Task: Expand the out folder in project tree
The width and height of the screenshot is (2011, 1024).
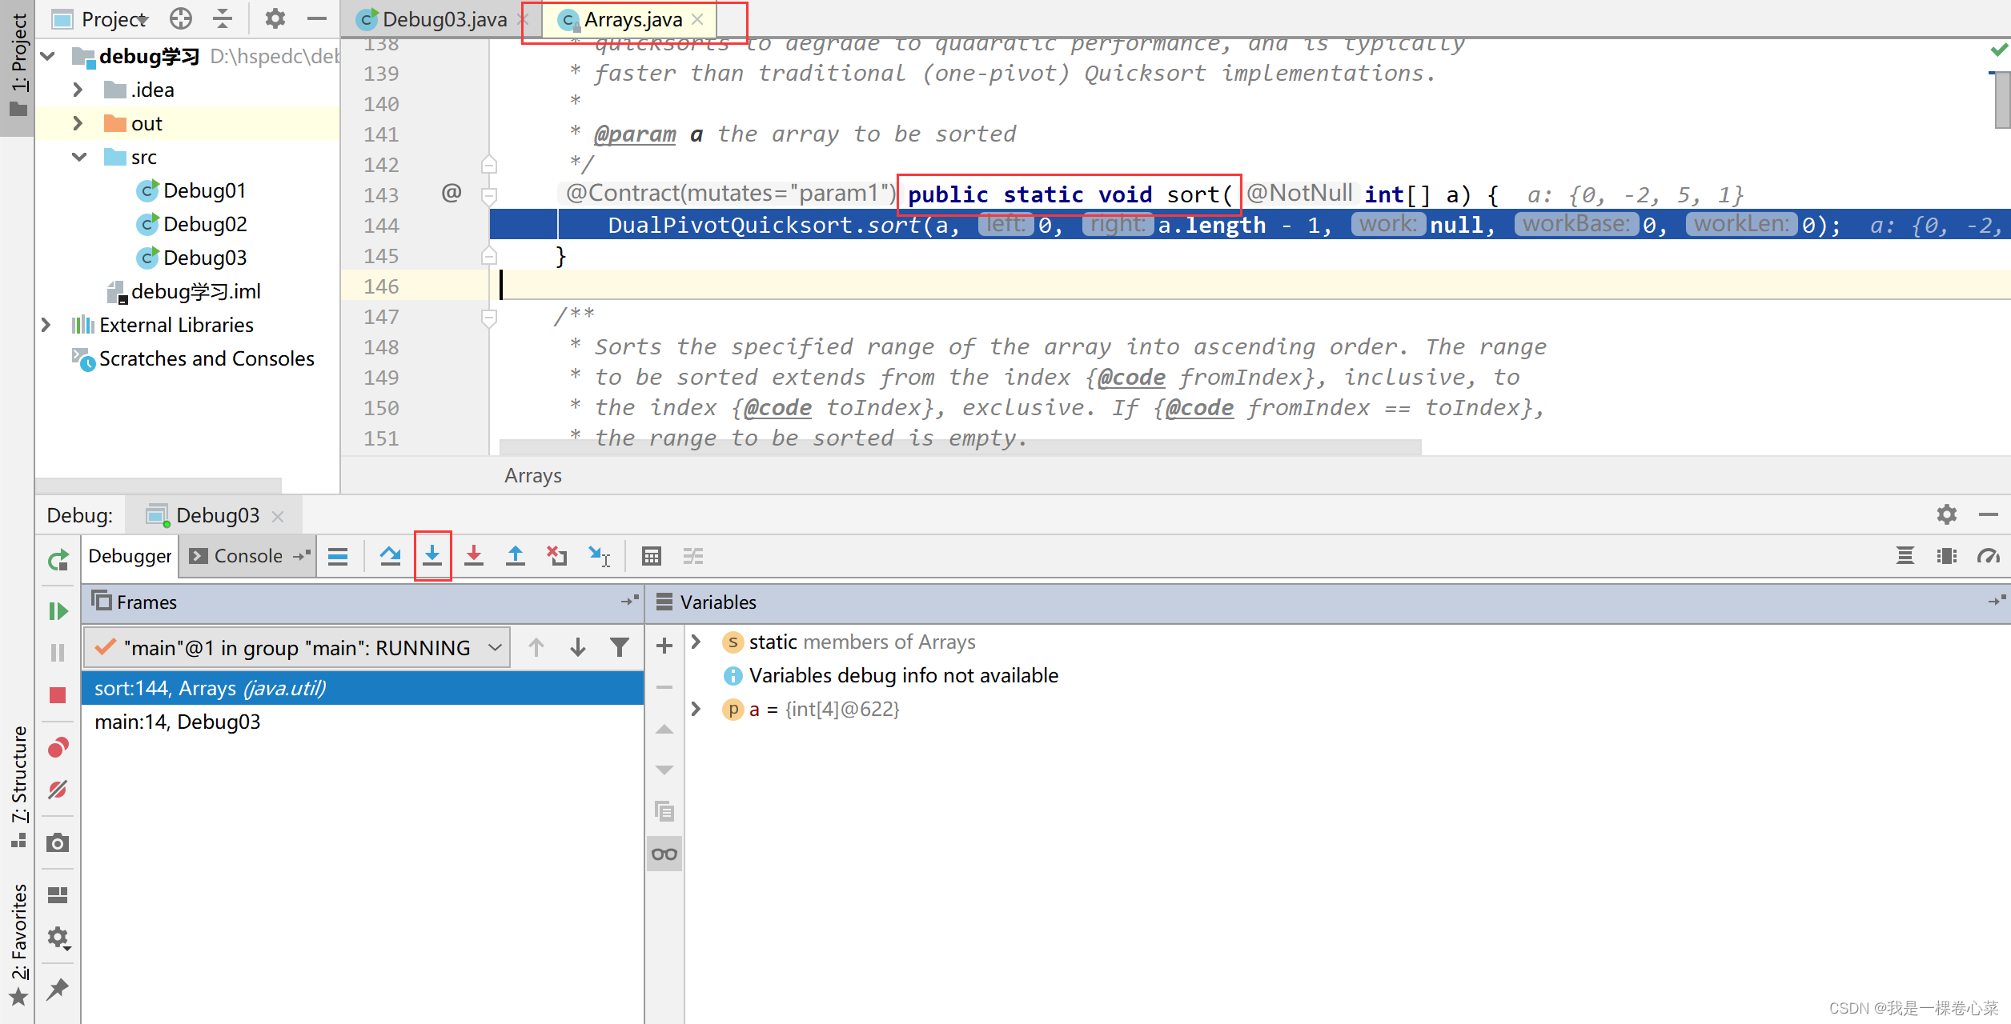Action: coord(78,123)
